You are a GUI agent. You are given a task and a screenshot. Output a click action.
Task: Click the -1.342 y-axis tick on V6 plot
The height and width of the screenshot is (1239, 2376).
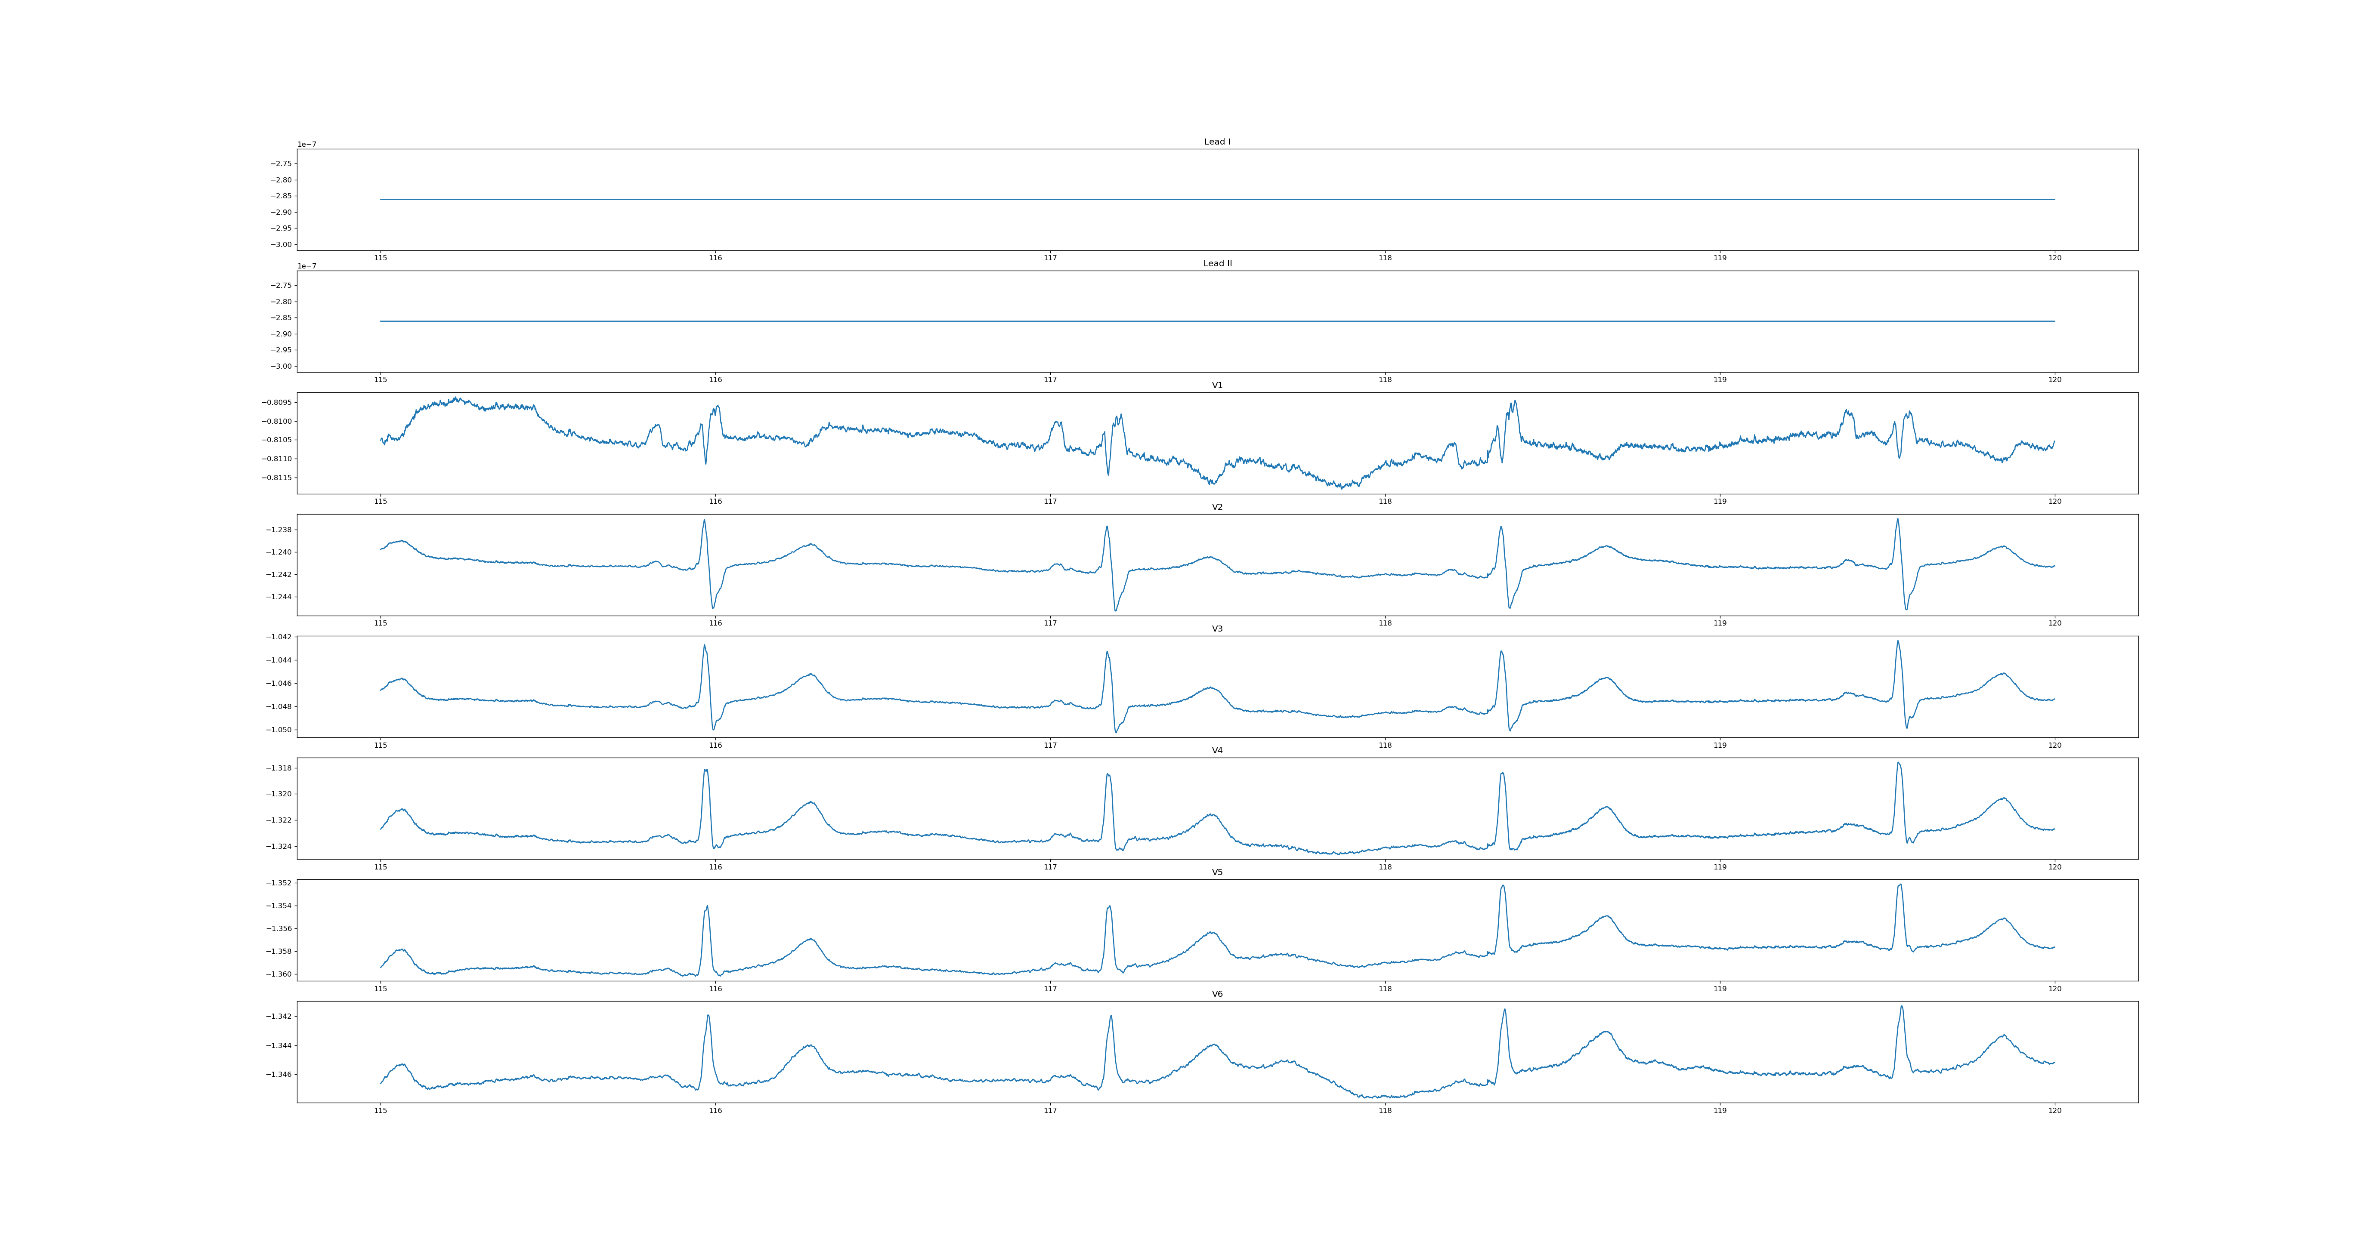point(279,1017)
